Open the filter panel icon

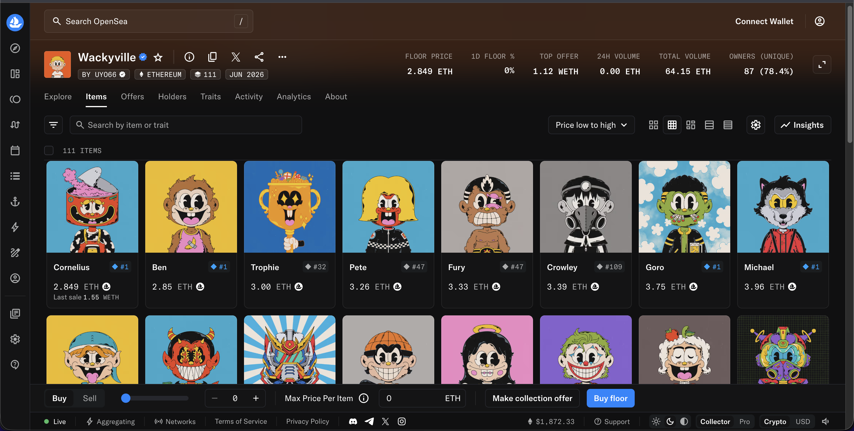click(x=53, y=125)
